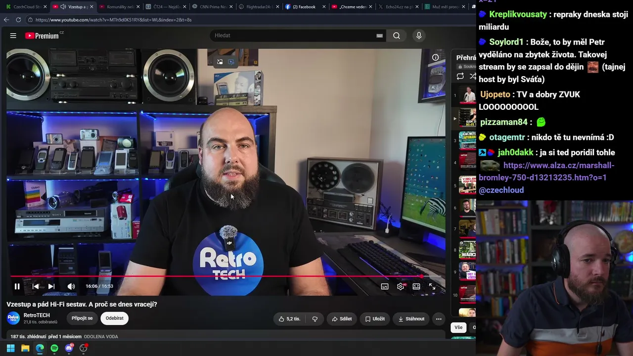
Task: Click the @czechloud mention in chat
Action: [501, 190]
